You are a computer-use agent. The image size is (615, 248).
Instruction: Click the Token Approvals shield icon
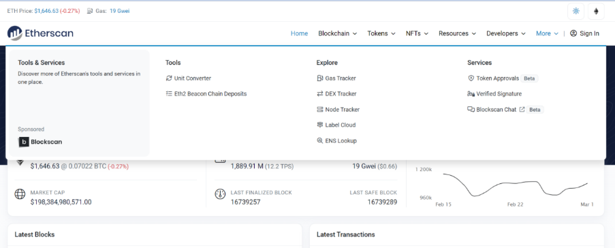[x=471, y=78]
